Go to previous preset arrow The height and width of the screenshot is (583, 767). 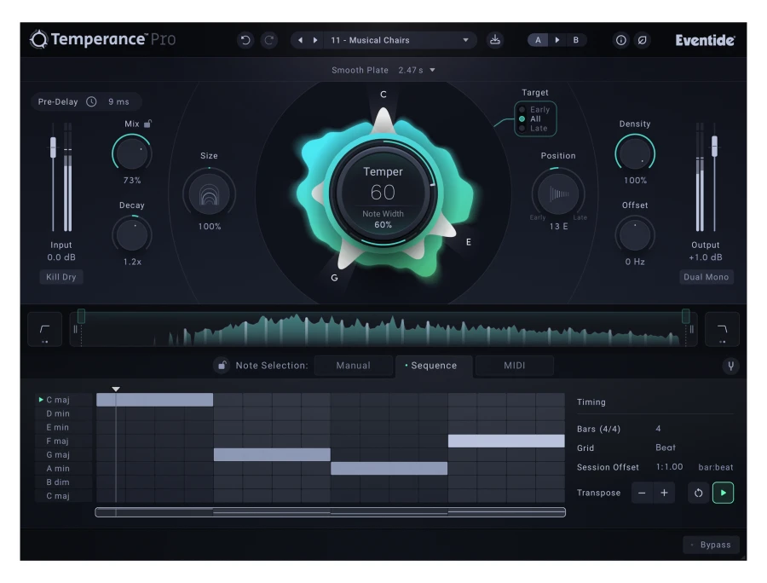300,40
